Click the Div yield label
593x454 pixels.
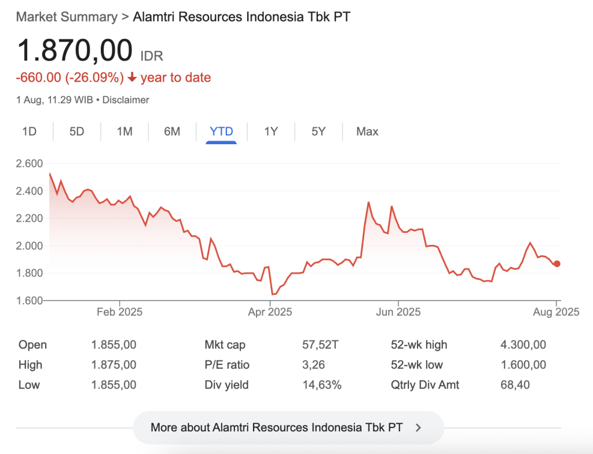coord(226,385)
